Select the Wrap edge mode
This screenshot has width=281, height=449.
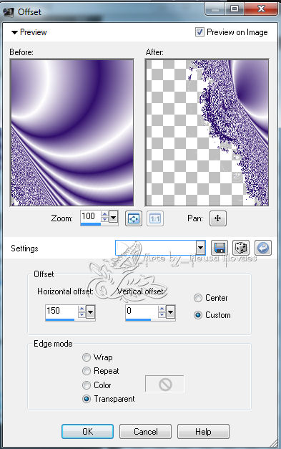[86, 357]
